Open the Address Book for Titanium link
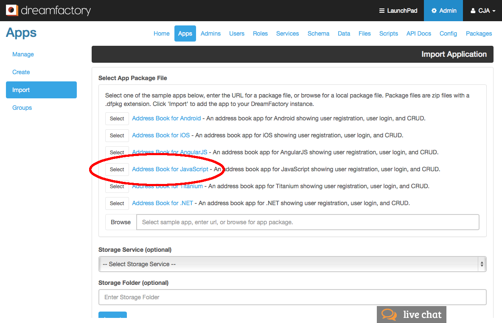Screen dimensions: 502x323 tap(167, 186)
